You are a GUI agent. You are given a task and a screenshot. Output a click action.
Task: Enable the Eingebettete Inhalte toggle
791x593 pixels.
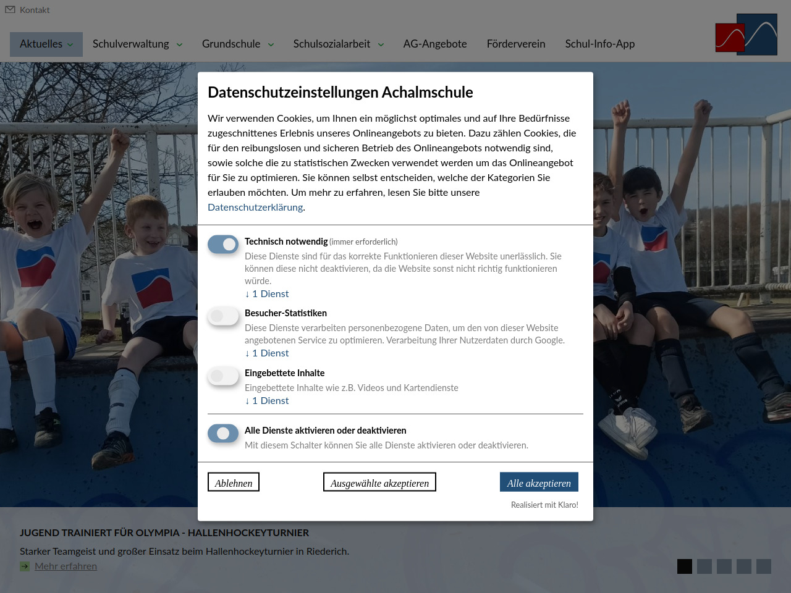(223, 376)
